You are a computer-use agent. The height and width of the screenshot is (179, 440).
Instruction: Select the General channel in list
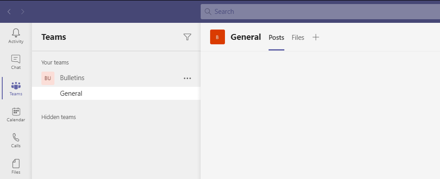tap(71, 94)
